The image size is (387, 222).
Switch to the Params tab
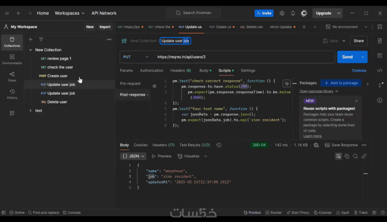126,70
